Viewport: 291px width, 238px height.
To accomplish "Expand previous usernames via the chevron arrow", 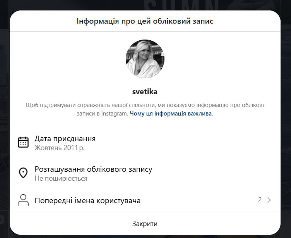I will (x=269, y=200).
